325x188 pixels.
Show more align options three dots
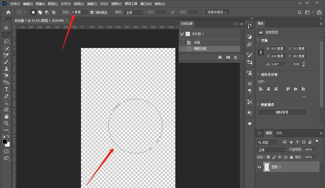304,97
